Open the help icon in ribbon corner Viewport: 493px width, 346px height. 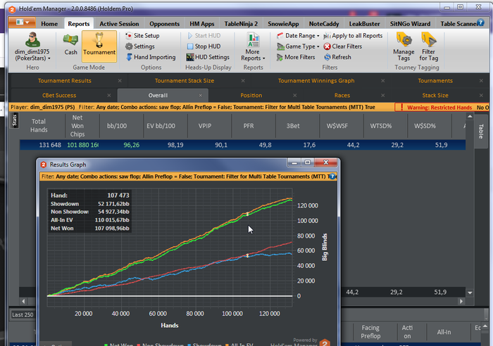pyautogui.click(x=481, y=23)
